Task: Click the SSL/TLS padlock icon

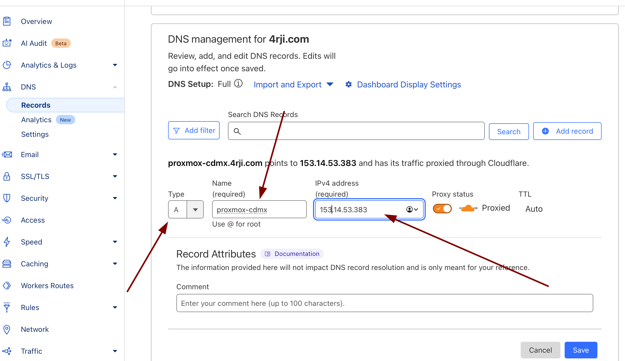Action: [x=7, y=176]
